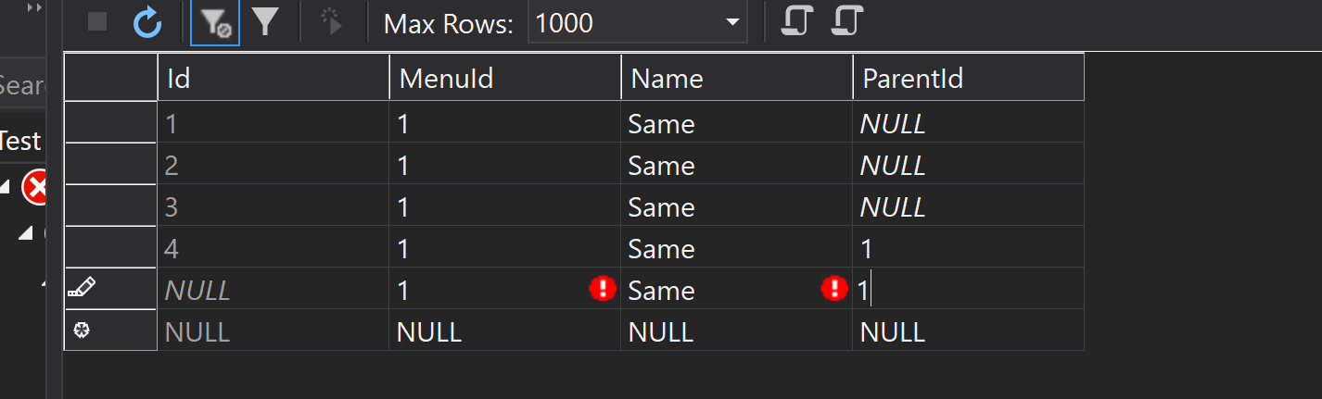Select the Test tab on the left
1322x399 pixels.
[20, 141]
